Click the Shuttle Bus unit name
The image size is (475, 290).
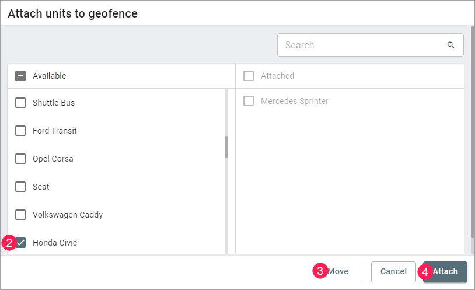pyautogui.click(x=54, y=103)
